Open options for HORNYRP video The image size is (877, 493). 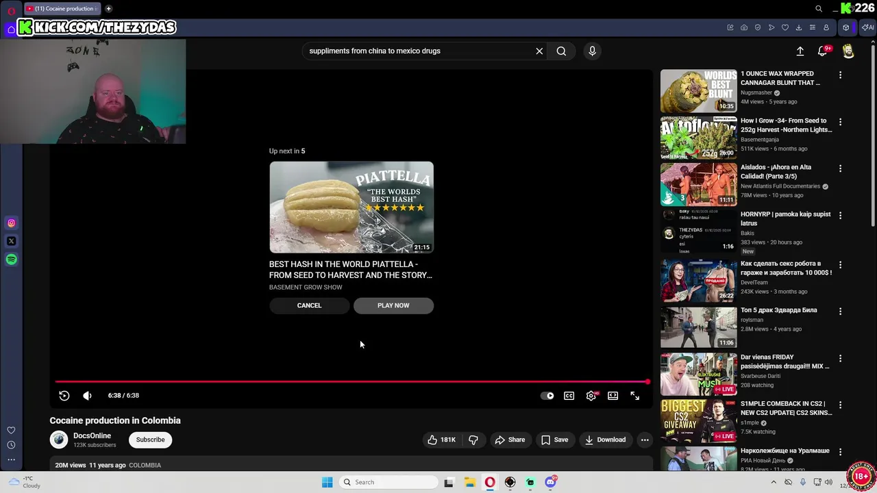point(840,216)
